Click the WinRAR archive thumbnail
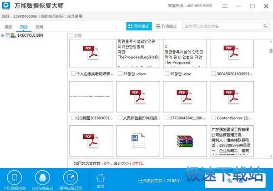This screenshot has height=191, width=273. point(185,141)
